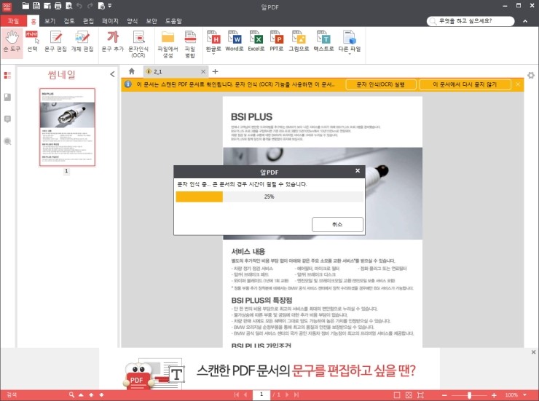Image resolution: width=539 pixels, height=401 pixels.
Task: Dismiss the yellow OCR notification bar
Action: tap(518, 84)
